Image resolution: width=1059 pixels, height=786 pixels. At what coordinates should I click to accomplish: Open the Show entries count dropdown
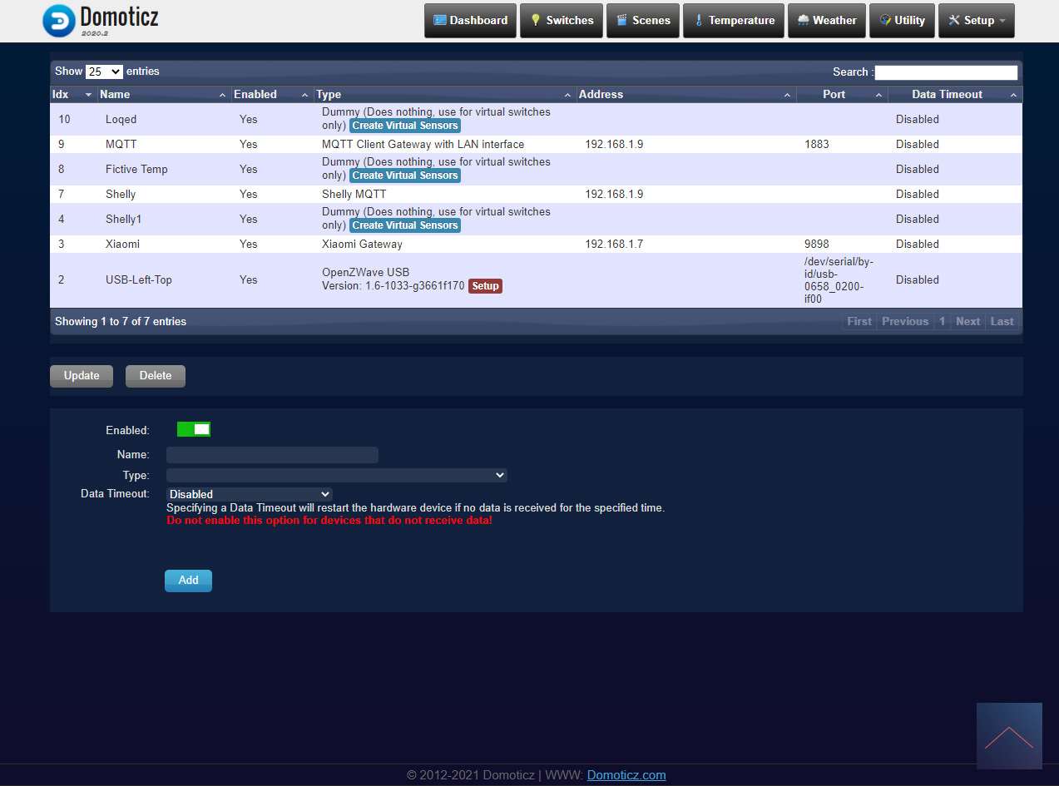pos(104,72)
